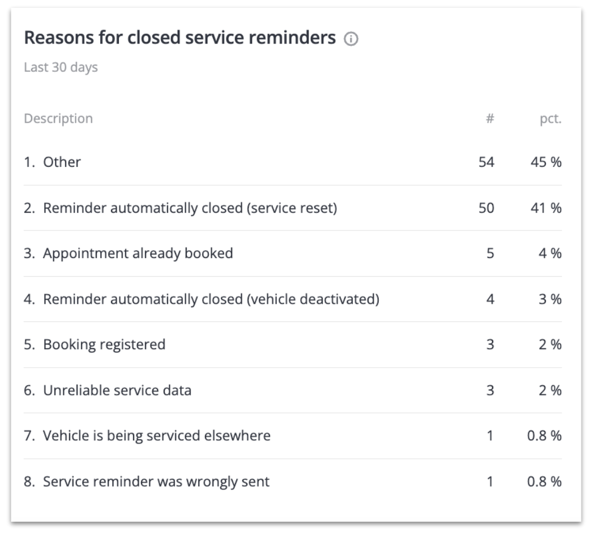
Task: Click the 'Unreliable service data' reason
Action: [x=117, y=390]
